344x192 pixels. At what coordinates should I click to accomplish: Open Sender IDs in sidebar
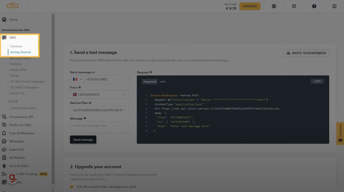(17, 93)
